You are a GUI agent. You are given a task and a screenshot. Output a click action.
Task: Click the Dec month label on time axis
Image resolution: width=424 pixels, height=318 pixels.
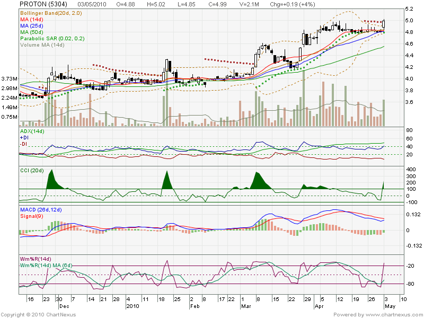64,306
